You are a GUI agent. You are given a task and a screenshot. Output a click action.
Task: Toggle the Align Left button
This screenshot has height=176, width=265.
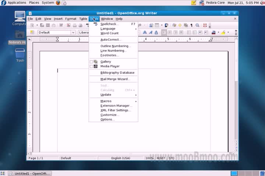coord(164,32)
